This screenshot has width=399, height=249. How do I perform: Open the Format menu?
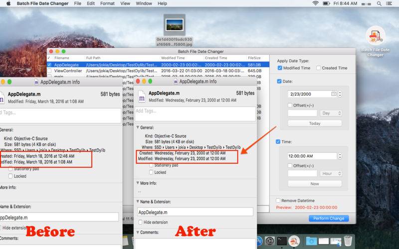tap(107, 3)
